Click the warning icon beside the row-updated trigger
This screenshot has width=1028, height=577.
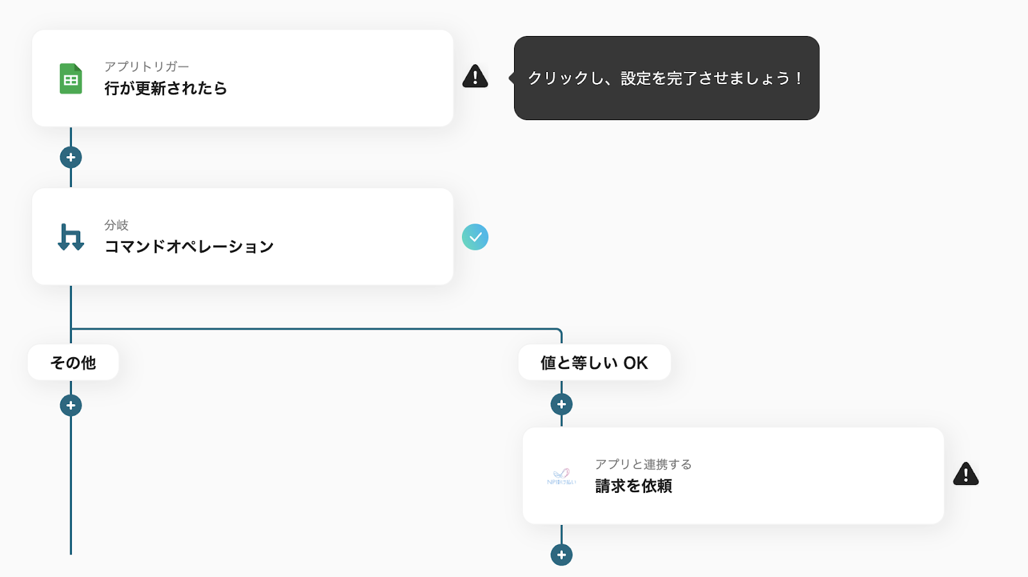pyautogui.click(x=475, y=76)
